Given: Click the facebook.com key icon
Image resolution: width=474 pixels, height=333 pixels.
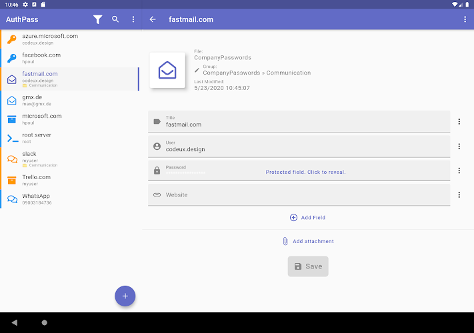Looking at the screenshot, I should tap(12, 58).
